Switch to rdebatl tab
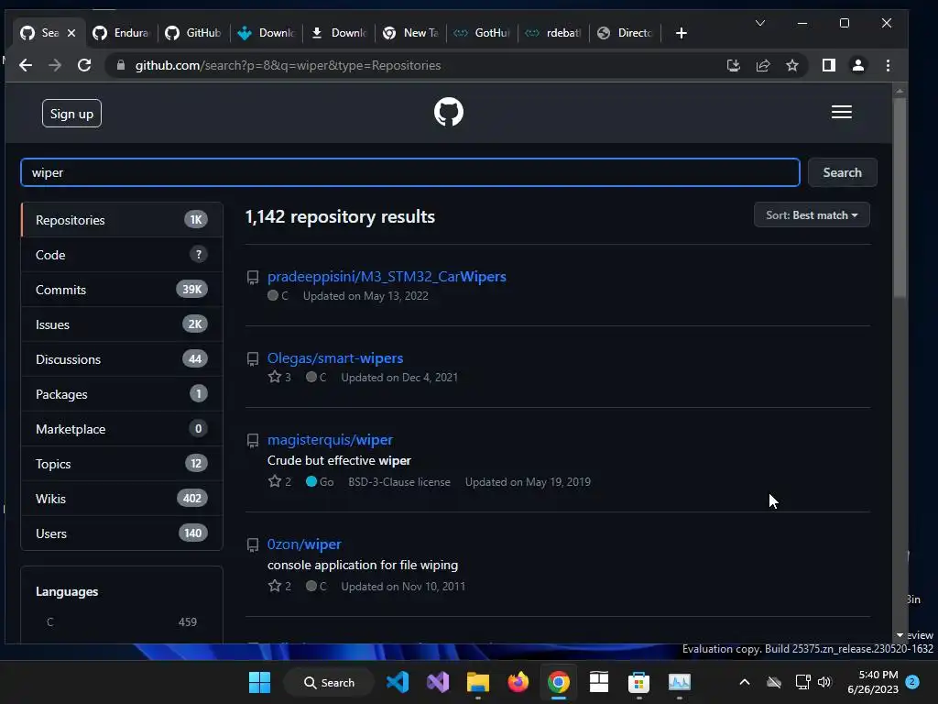938x704 pixels. tap(552, 33)
